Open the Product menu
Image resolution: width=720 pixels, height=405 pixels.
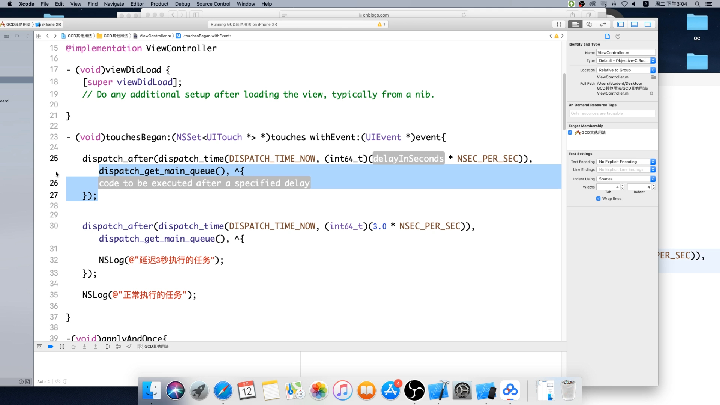[x=159, y=4]
